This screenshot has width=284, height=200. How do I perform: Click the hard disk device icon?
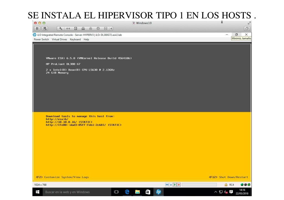pyautogui.click(x=75, y=28)
